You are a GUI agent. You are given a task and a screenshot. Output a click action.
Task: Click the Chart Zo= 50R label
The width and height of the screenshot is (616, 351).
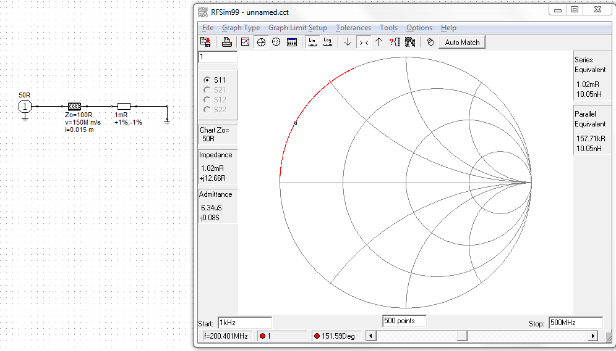pyautogui.click(x=214, y=134)
